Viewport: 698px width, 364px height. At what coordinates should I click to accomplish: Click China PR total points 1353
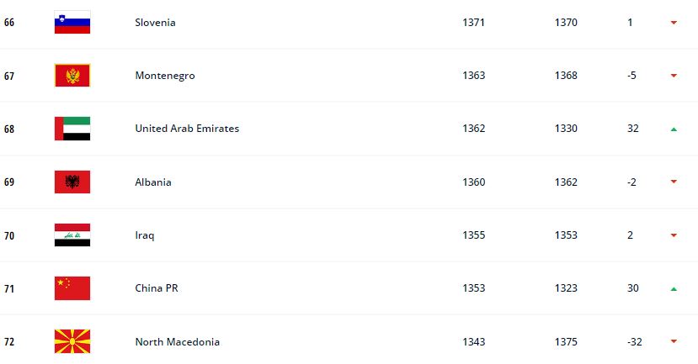(473, 288)
